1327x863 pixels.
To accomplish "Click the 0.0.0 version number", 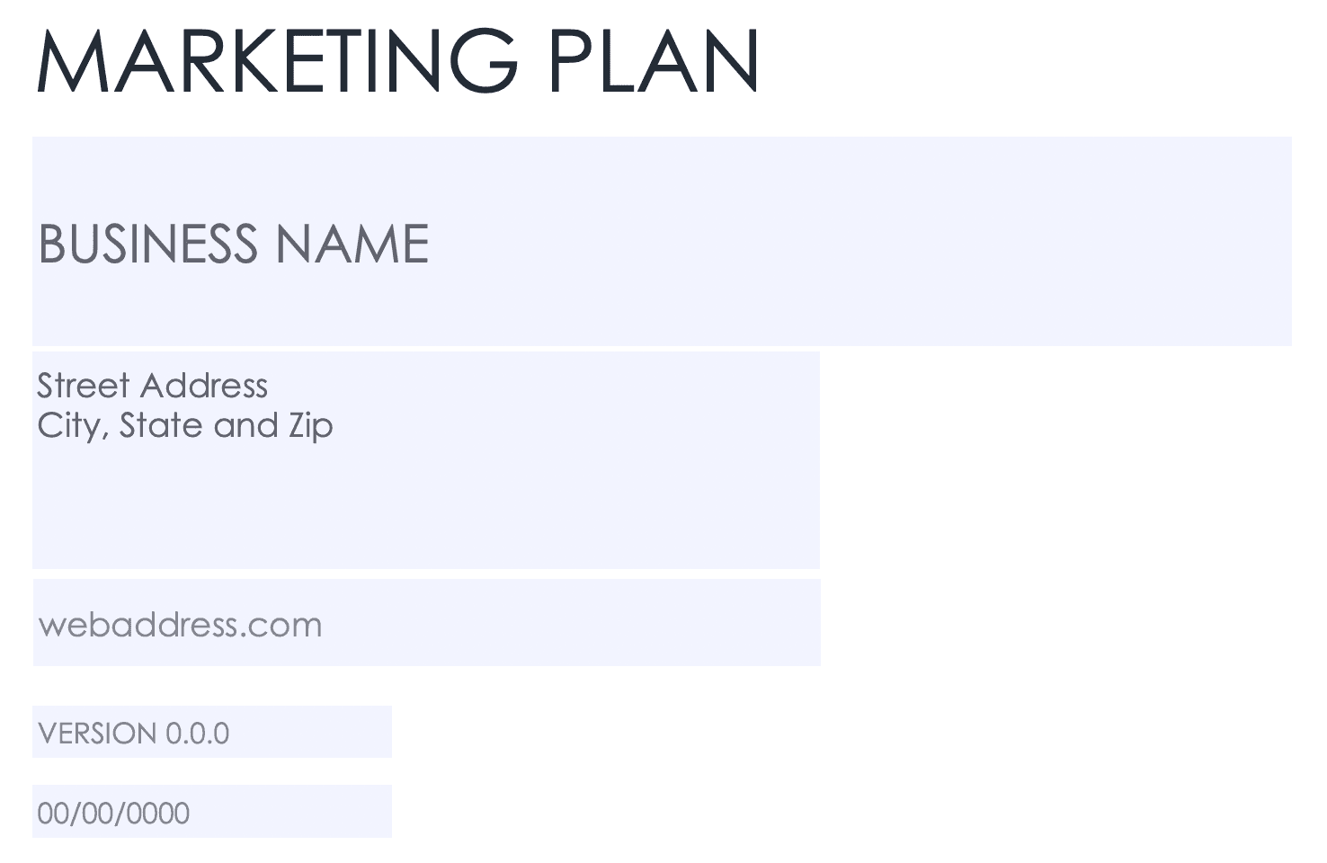I will click(197, 734).
